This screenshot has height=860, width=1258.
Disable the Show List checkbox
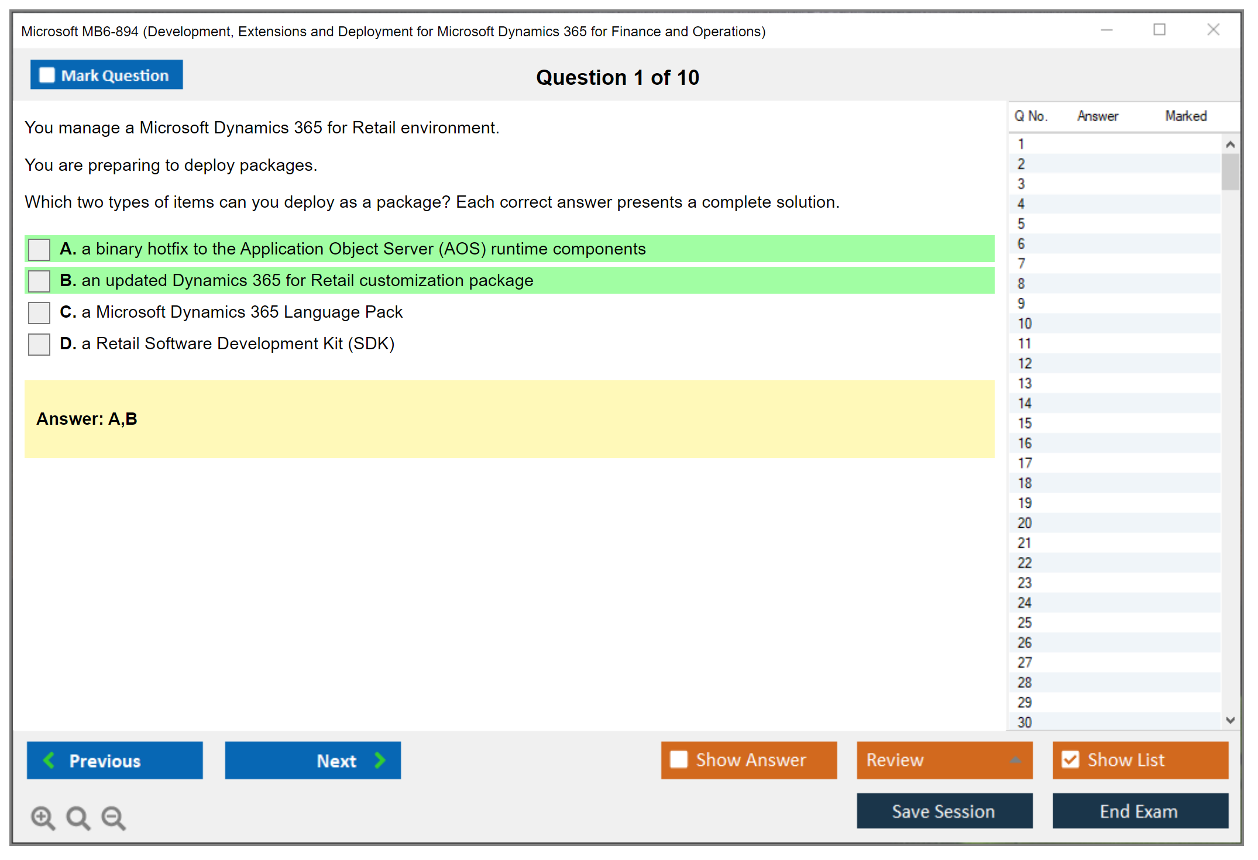tap(1070, 759)
